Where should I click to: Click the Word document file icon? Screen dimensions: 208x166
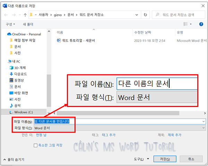coord(59,40)
